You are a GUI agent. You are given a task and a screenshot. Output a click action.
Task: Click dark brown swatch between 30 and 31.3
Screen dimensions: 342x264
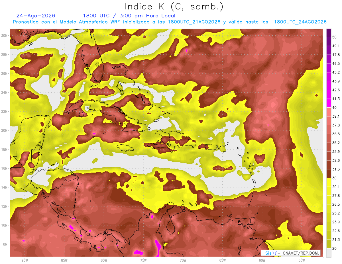(329, 174)
